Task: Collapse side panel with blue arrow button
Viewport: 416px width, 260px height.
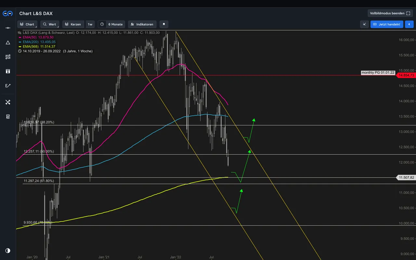Action: 409,24
